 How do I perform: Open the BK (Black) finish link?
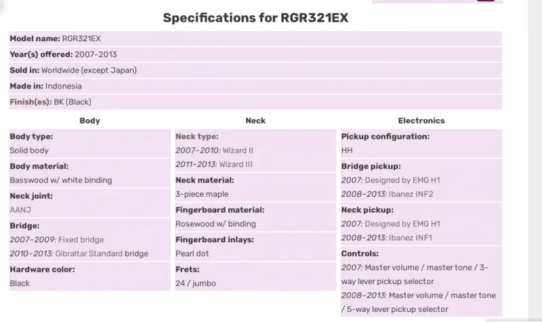coord(72,102)
